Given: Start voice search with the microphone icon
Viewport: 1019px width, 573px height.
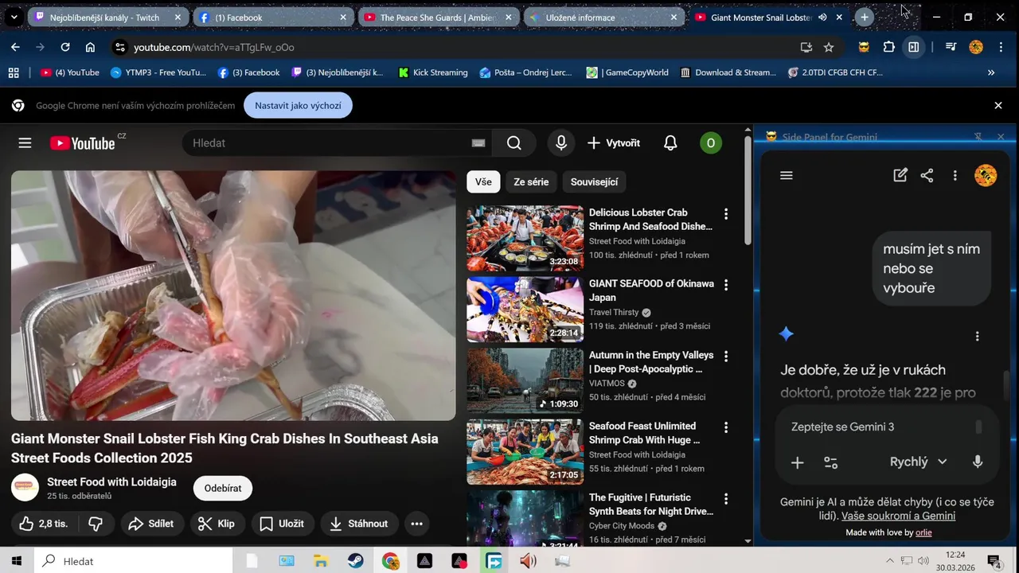Looking at the screenshot, I should click(561, 143).
